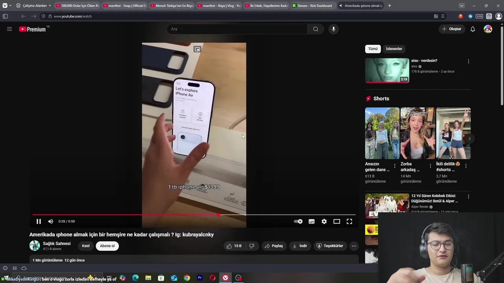Show next Shorts with arrow
504x283 pixels.
pos(469,138)
